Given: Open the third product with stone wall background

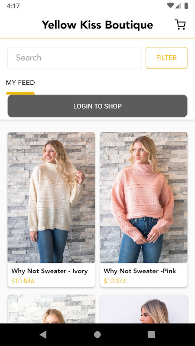Looking at the screenshot, I should pyautogui.click(x=51, y=309).
